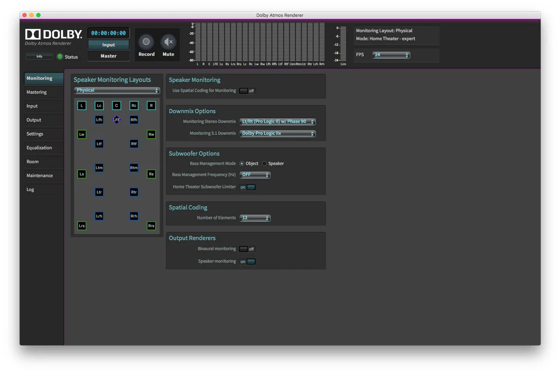Image resolution: width=560 pixels, height=373 pixels.
Task: Select the Lfh height speaker icon
Action: (x=99, y=120)
